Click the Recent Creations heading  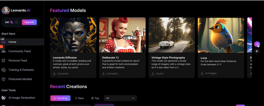68,87
